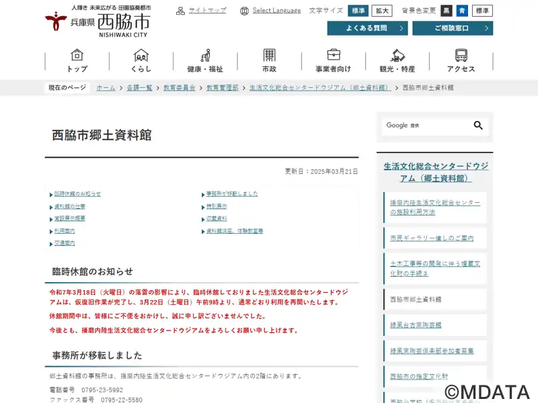The width and height of the screenshot is (538, 403).
Task: Set text size to 拡大
Action: [382, 11]
